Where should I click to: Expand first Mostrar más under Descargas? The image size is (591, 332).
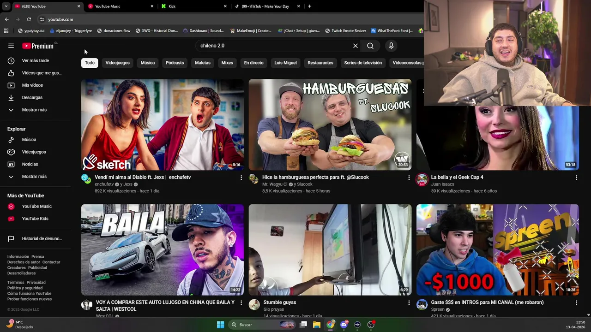pos(35,110)
